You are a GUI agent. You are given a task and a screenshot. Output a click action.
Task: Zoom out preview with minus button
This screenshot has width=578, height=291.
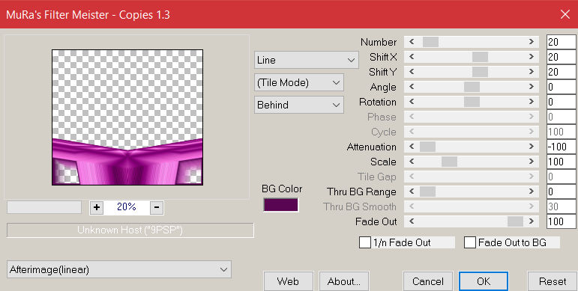coord(157,207)
